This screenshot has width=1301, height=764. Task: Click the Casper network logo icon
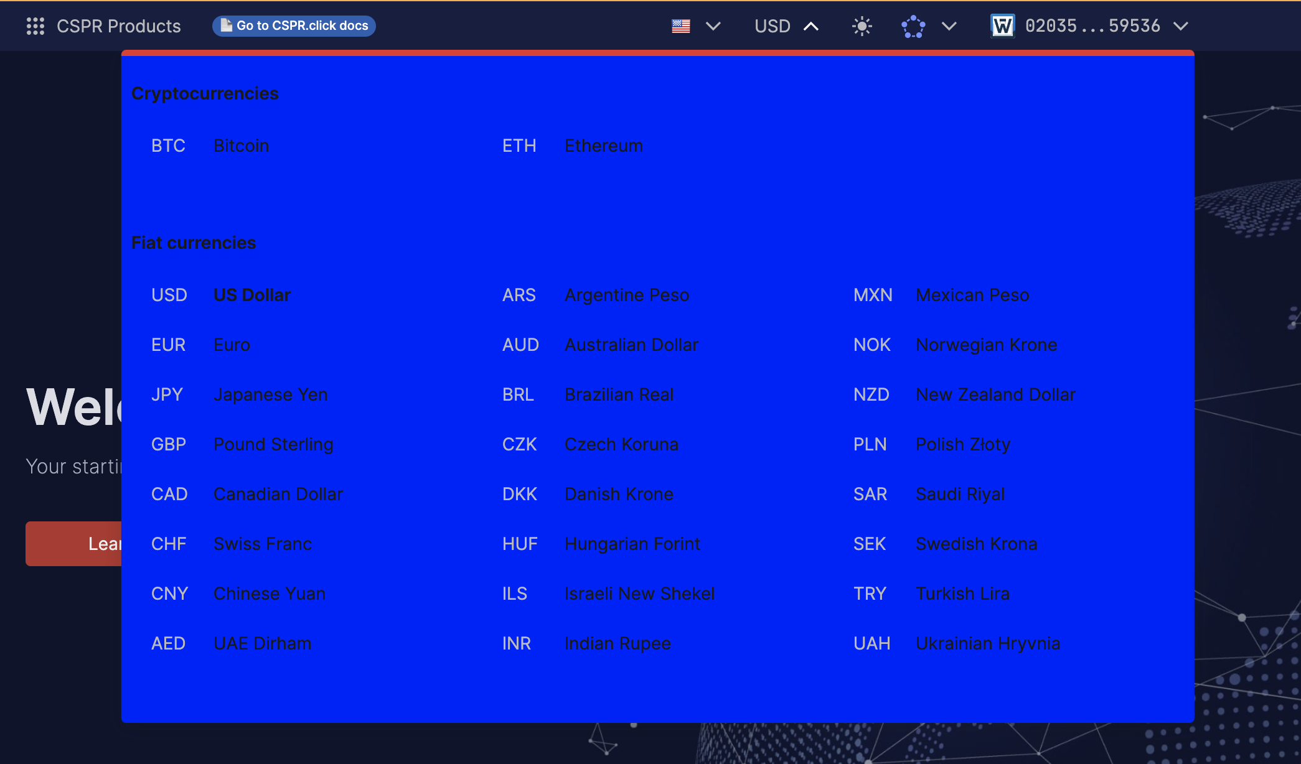(913, 26)
